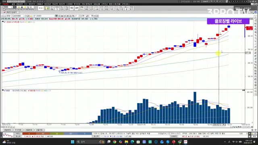Viewport: 258px width, 145px height.
Task: Open the 종합뉴스 shortcut button
Action: coord(82,8)
